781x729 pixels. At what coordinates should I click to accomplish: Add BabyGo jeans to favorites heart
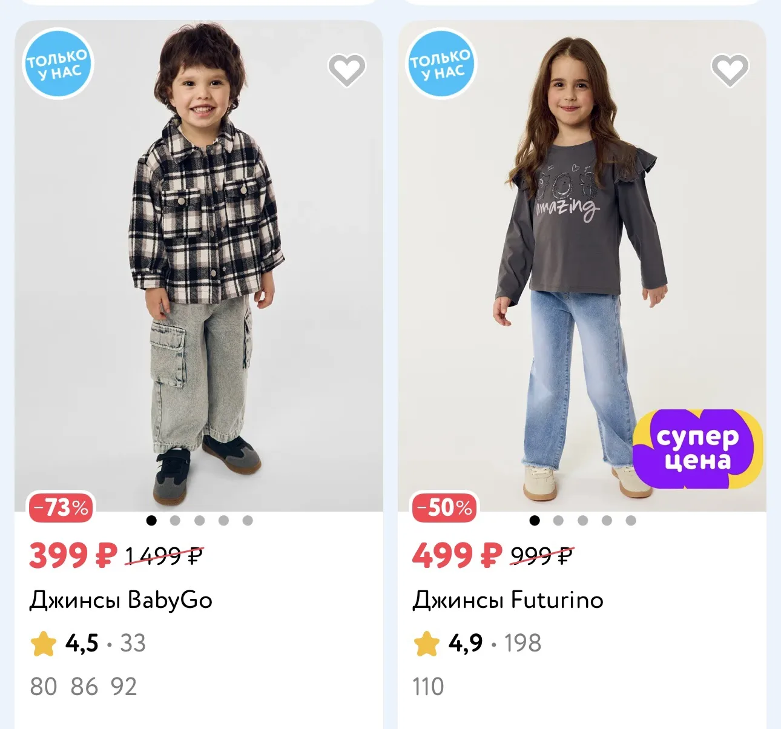click(347, 70)
